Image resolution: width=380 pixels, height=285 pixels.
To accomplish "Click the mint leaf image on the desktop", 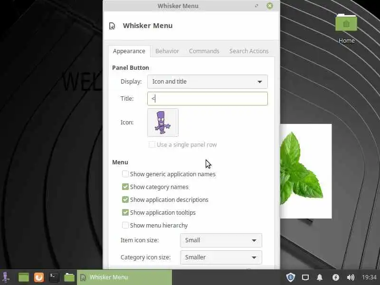I will [x=306, y=171].
